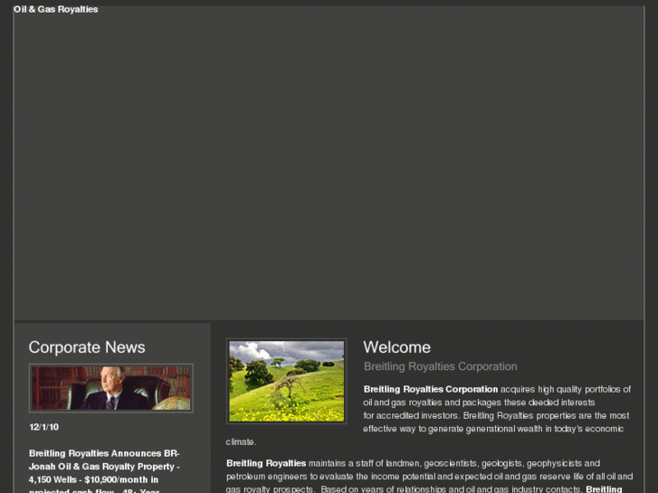Click the 12/1/10 news date
The width and height of the screenshot is (658, 493).
[x=44, y=427]
